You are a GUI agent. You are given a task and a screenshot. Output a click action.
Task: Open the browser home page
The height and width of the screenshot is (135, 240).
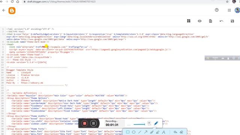pos(18,1)
